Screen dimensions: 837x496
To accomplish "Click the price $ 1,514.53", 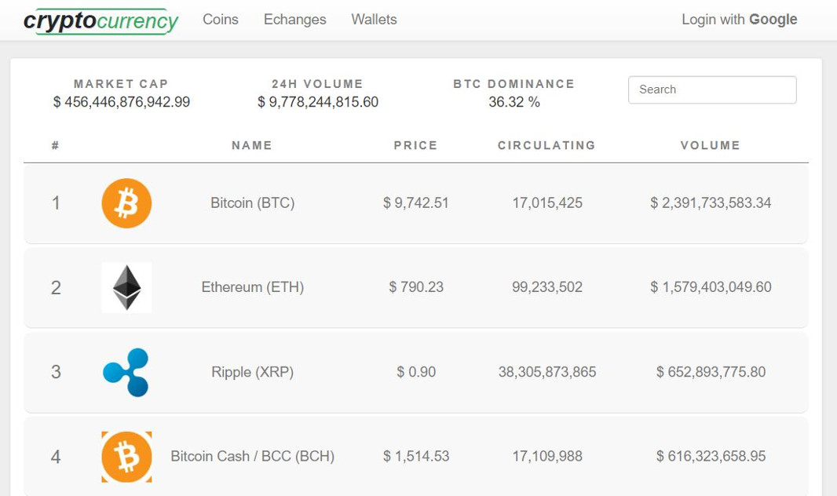I will [x=416, y=456].
